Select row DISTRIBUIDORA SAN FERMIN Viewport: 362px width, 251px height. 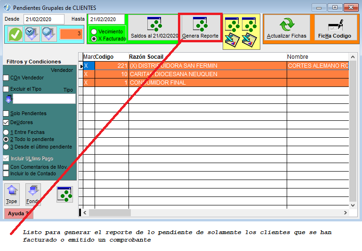tap(216, 66)
